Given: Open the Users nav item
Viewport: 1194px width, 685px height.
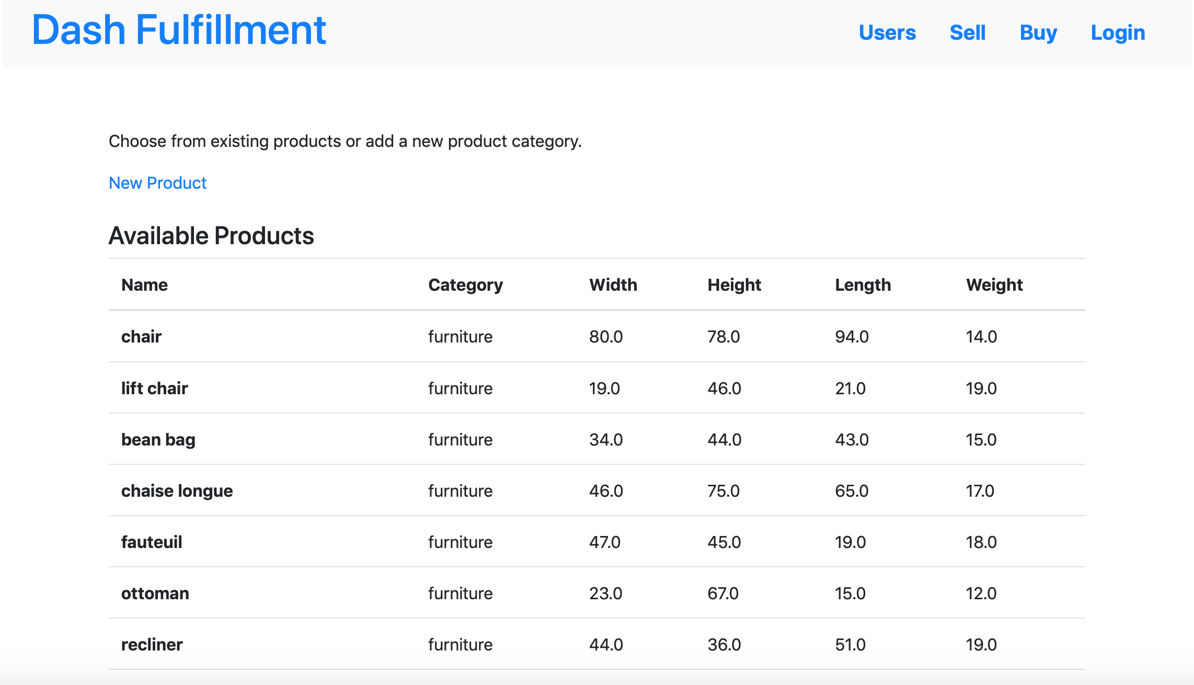Looking at the screenshot, I should pos(887,33).
